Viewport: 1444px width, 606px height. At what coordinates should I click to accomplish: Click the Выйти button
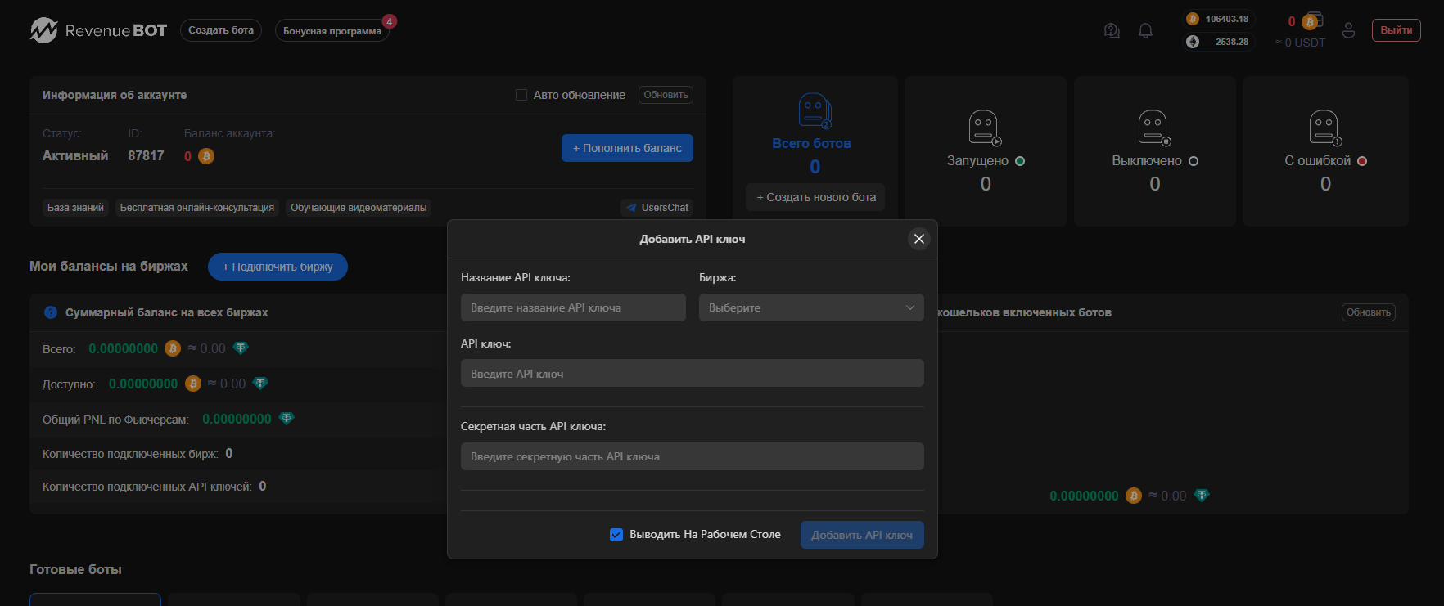pyautogui.click(x=1397, y=30)
